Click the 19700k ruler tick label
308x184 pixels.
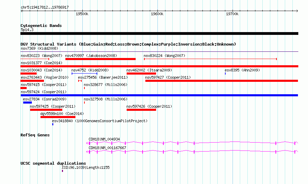(232, 14)
